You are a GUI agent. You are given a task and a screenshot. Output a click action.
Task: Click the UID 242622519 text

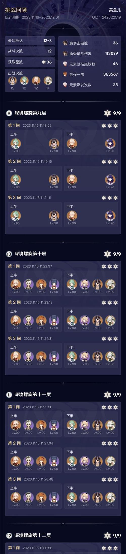pos(106,17)
